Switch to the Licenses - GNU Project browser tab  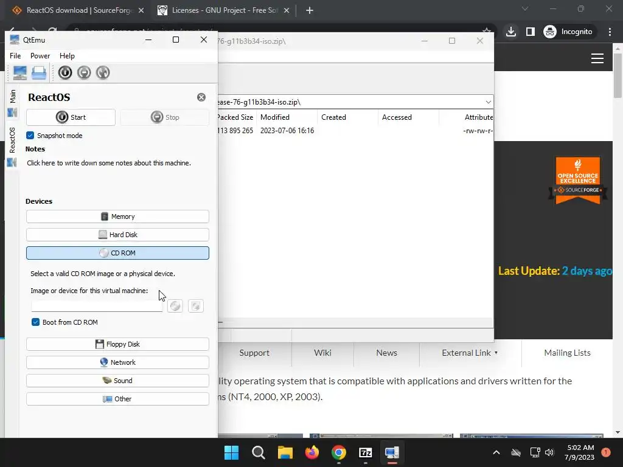pyautogui.click(x=223, y=11)
